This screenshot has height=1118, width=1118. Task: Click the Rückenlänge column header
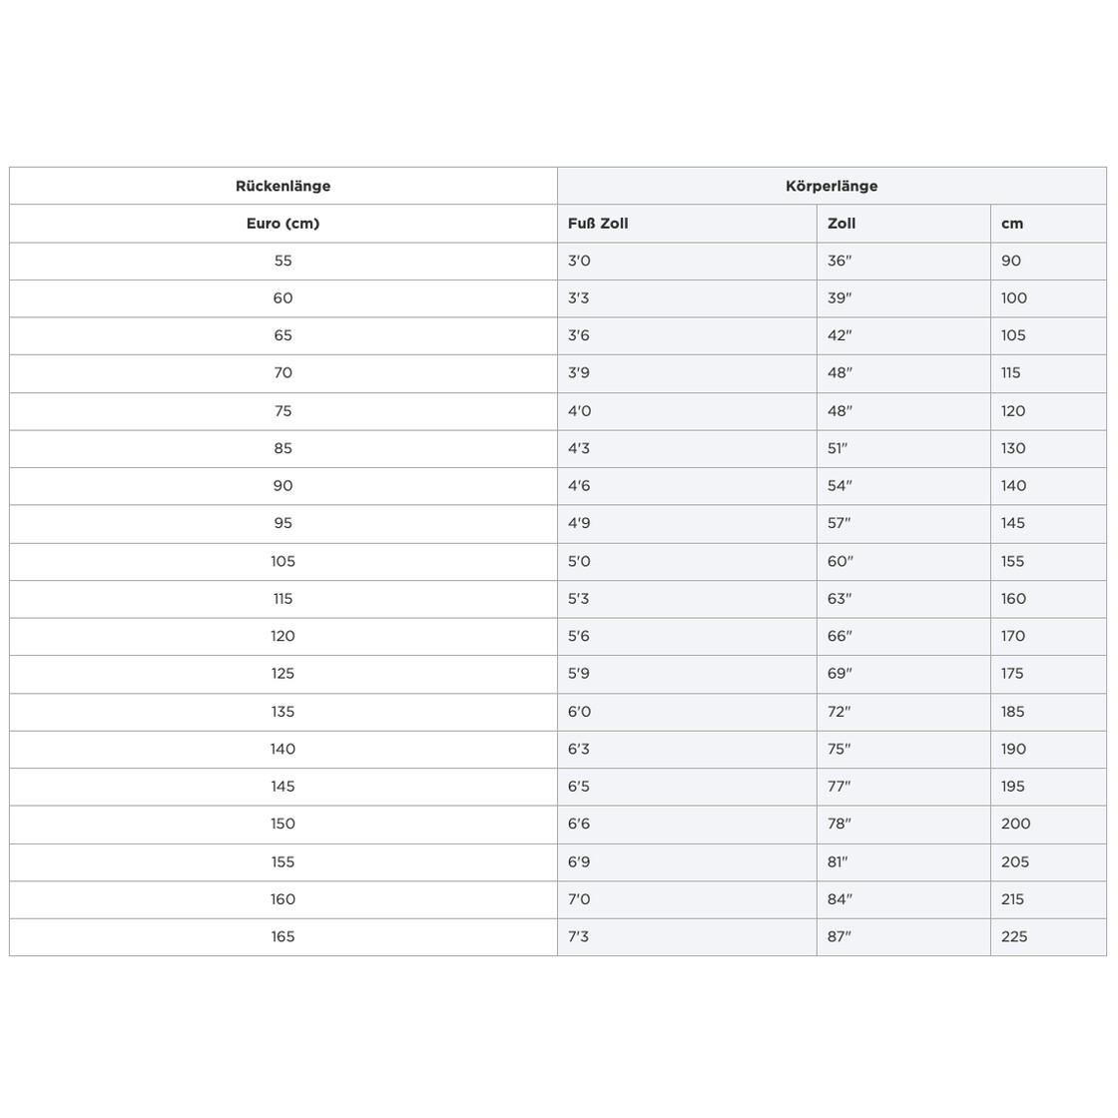(x=282, y=186)
